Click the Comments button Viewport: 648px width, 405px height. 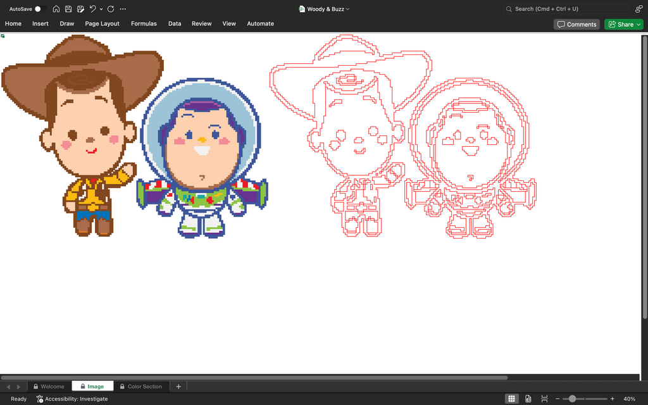576,25
